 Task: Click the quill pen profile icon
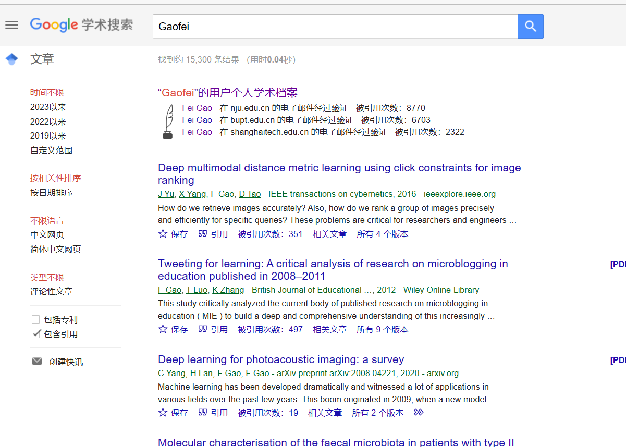168,121
